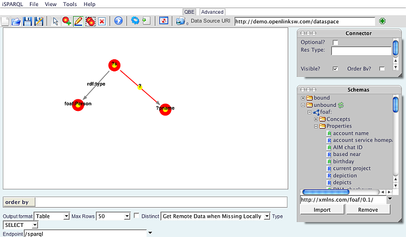This screenshot has height=237, width=406.
Task: Add data source with green plus icon
Action: [x=382, y=21]
